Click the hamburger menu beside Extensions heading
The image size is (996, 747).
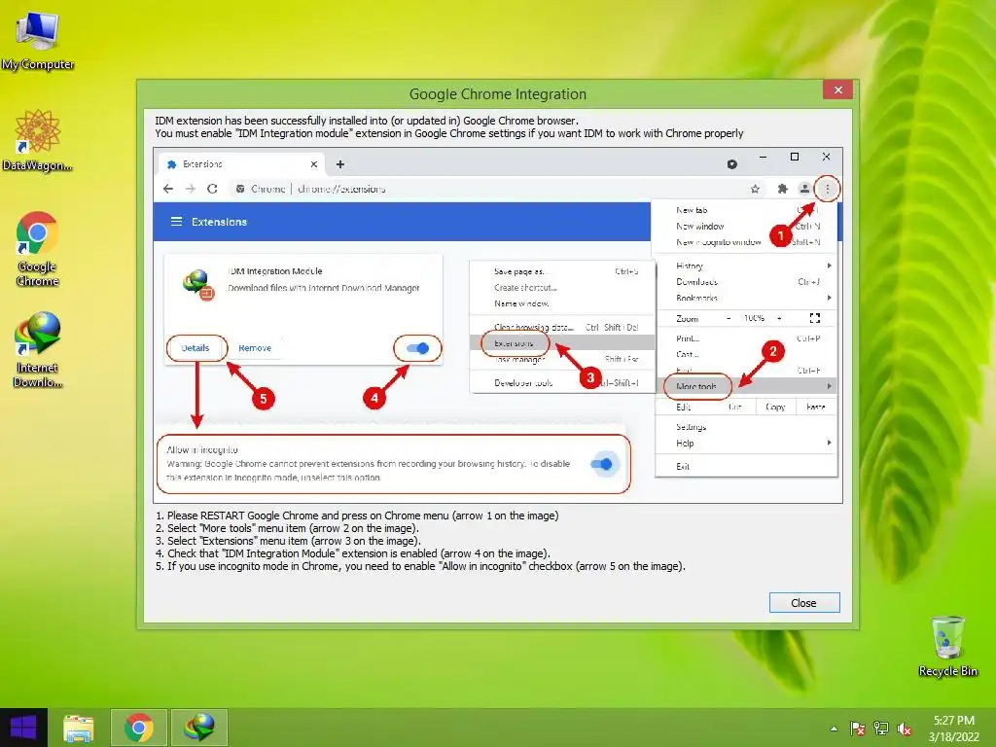[176, 222]
